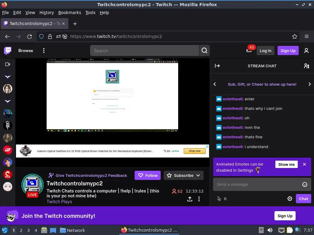314x235 pixels.
Task: Go back to the previous page
Action: point(7,37)
